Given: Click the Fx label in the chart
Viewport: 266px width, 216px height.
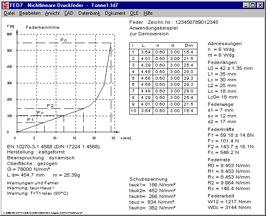Looking at the screenshot, I should 40,113.
